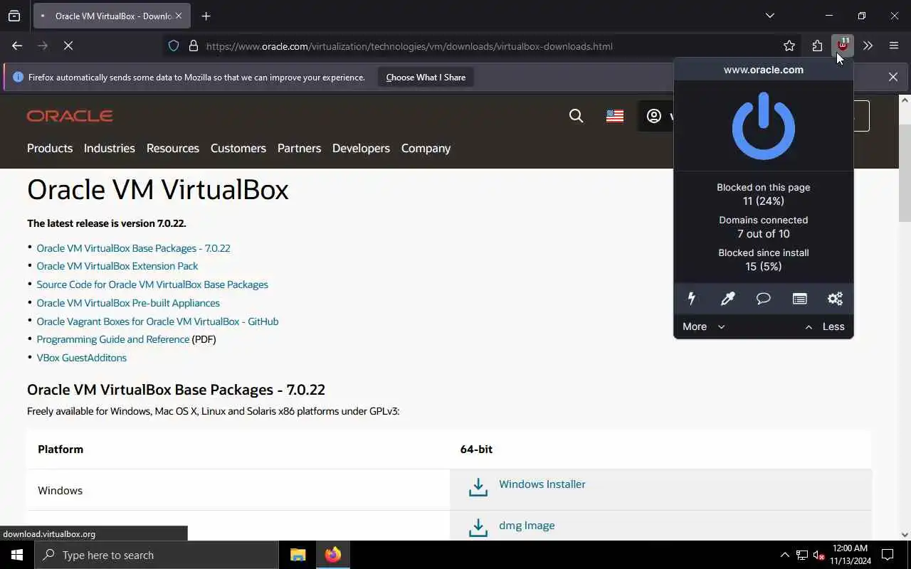Click download icon beside Windows Installer
The width and height of the screenshot is (911, 569).
pos(478,487)
